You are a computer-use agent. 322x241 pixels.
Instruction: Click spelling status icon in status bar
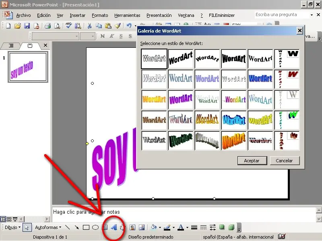click(282, 237)
